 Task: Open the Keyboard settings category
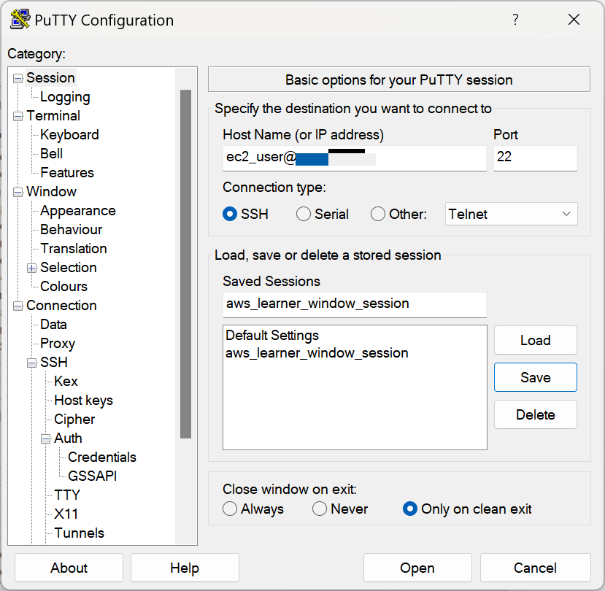[x=69, y=135]
